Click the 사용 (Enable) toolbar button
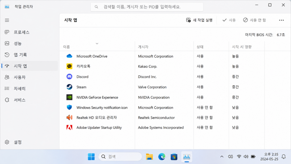This screenshot has width=291, height=164. tap(229, 20)
